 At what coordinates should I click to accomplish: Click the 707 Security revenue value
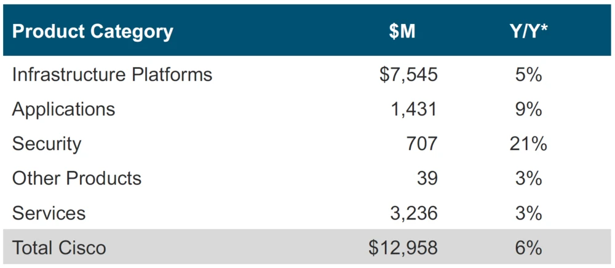coord(421,144)
